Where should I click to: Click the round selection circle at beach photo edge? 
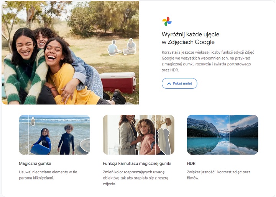click(85, 145)
